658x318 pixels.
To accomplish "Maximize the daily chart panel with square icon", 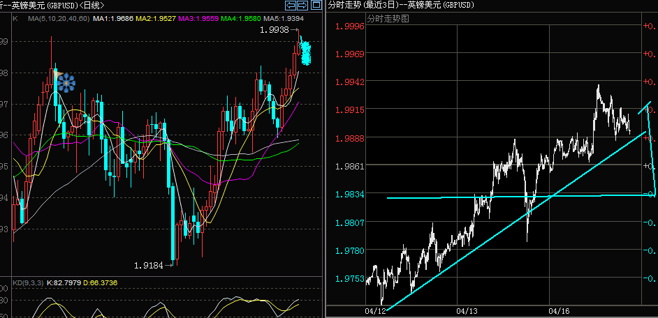I will pyautogui.click(x=315, y=5).
